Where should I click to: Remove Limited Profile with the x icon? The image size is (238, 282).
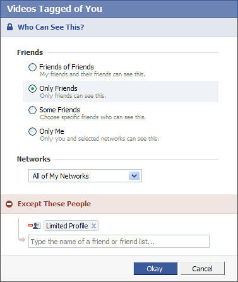point(93,226)
